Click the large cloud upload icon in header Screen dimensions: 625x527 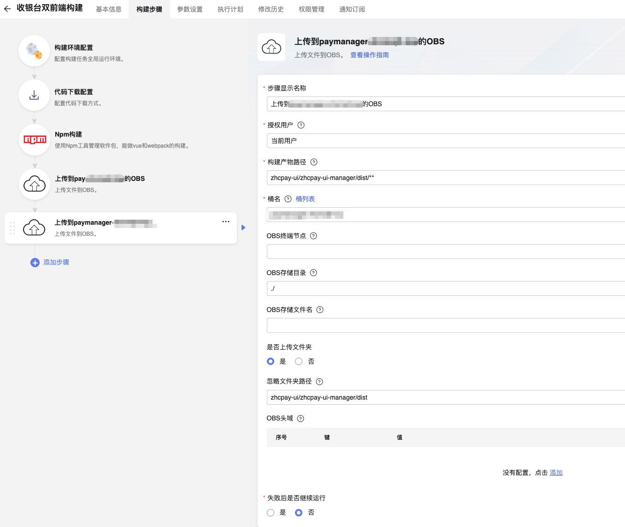click(x=271, y=47)
